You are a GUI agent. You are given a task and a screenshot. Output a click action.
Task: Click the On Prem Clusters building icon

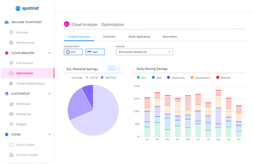coord(11,155)
